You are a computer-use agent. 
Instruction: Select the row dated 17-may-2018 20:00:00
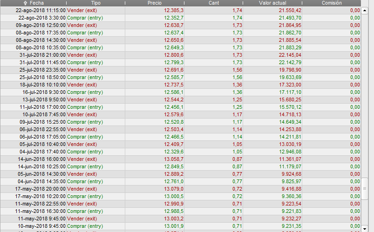coord(180,189)
